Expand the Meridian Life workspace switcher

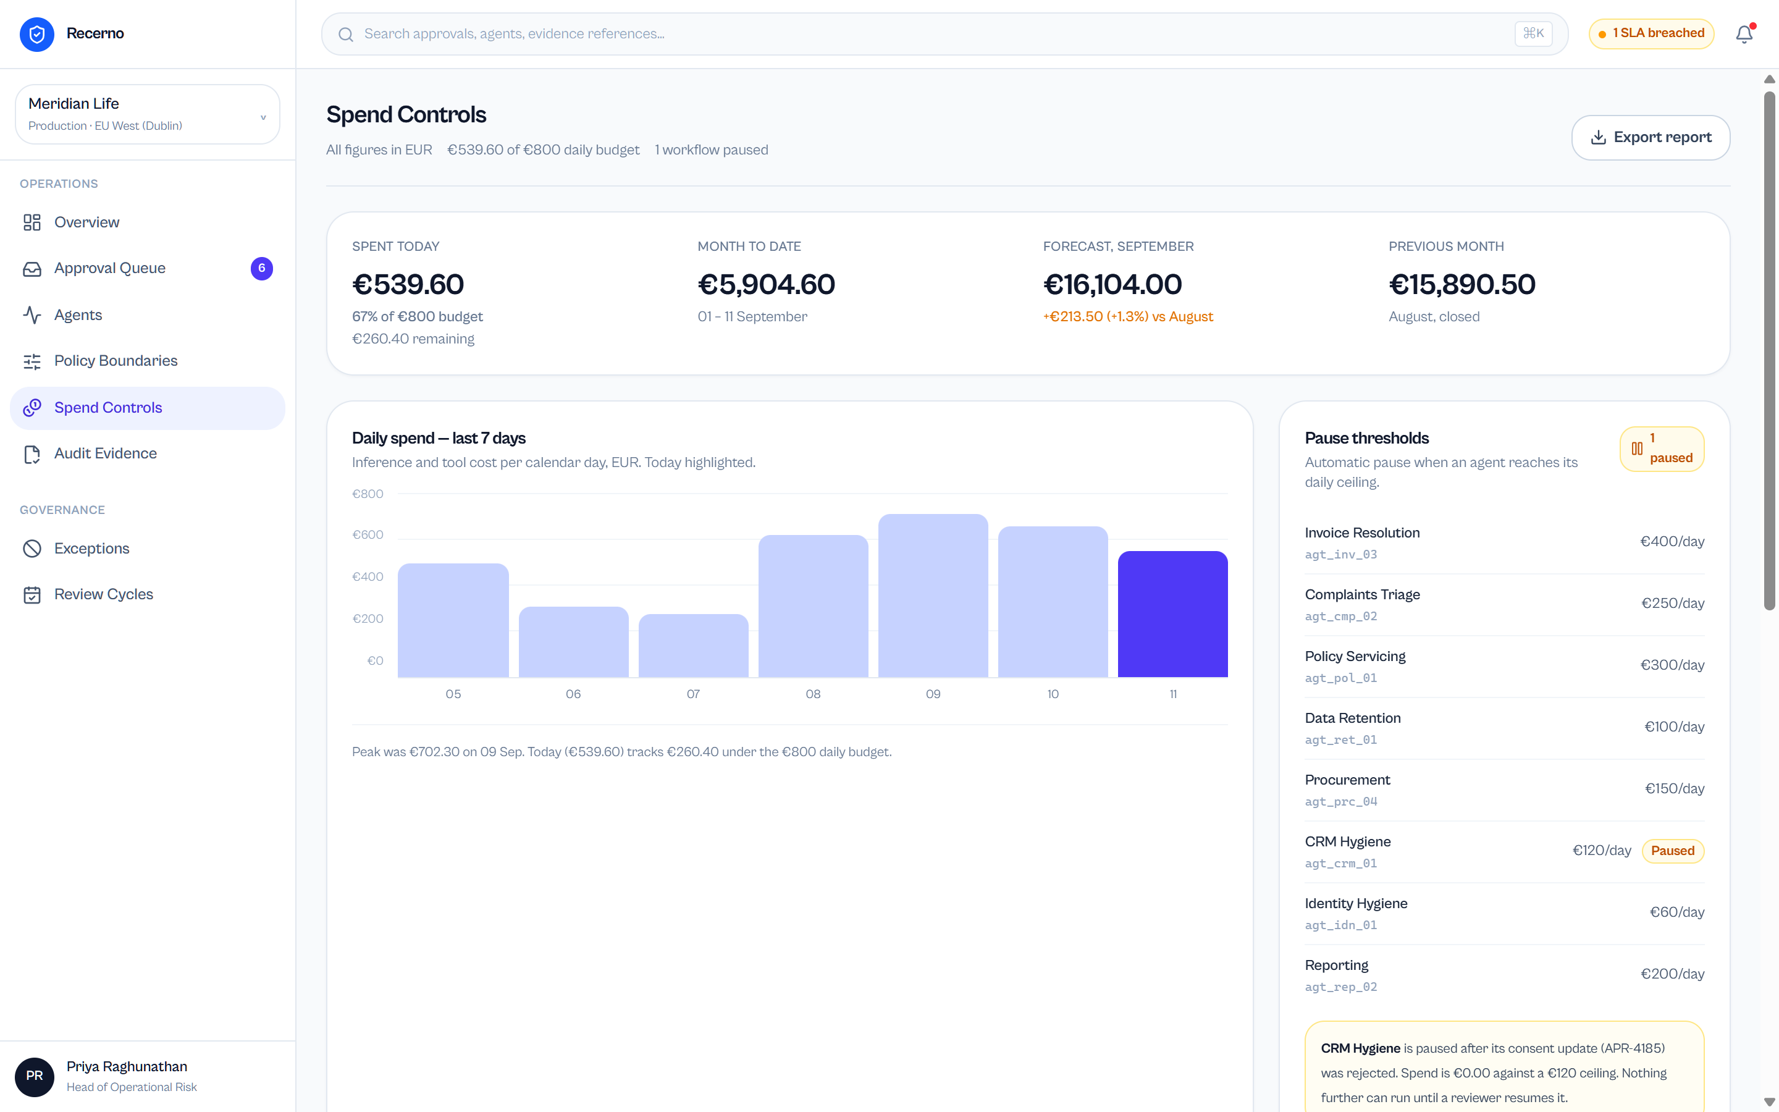pyautogui.click(x=148, y=114)
